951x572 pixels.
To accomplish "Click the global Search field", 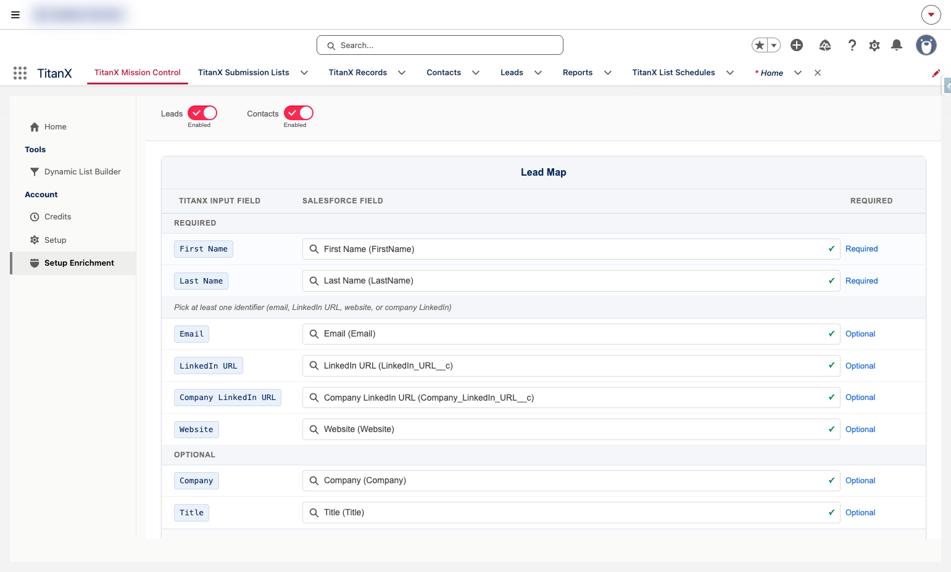I will [440, 45].
